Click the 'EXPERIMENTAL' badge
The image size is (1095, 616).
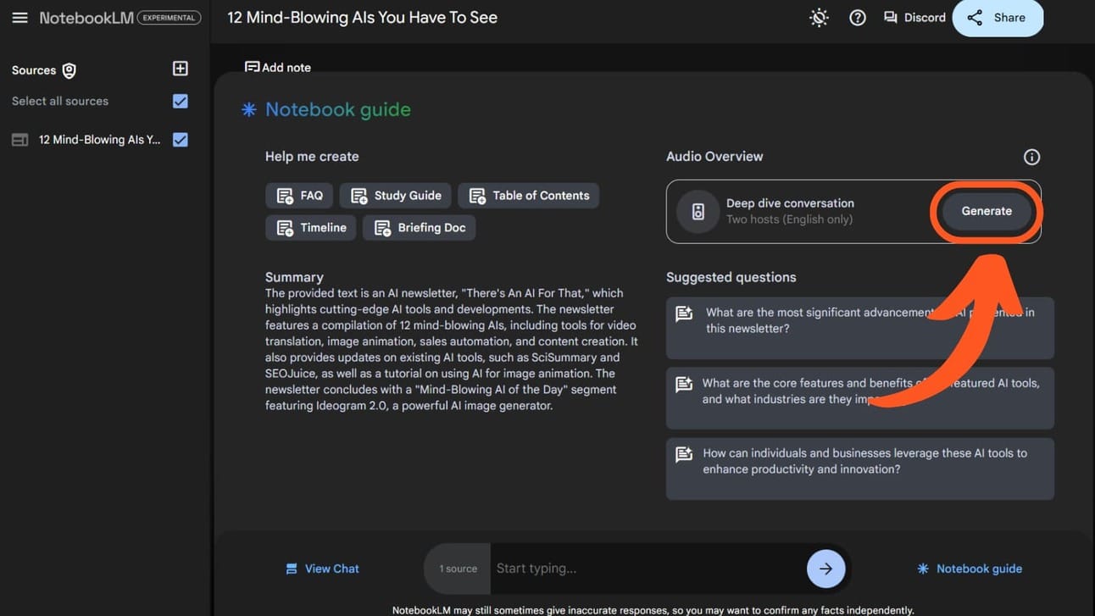170,18
